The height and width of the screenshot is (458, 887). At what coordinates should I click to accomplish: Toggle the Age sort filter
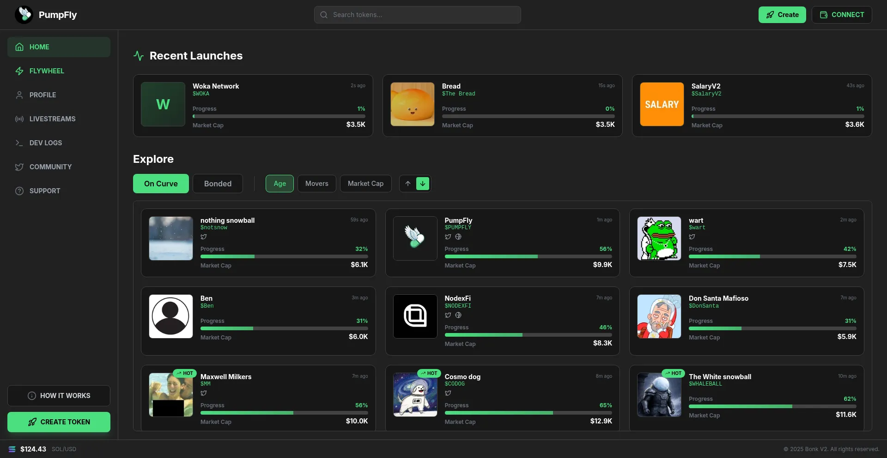click(x=279, y=184)
